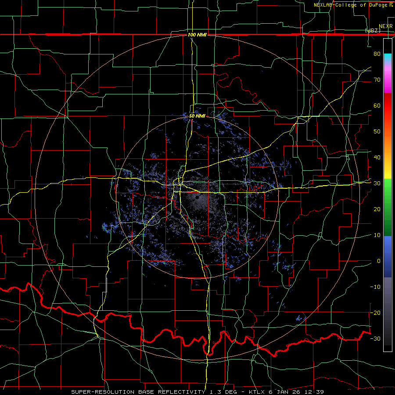Image resolution: width=395 pixels, height=395 pixels.
Task: Click the [dBZ] unit label above the scale
Action: click(373, 30)
